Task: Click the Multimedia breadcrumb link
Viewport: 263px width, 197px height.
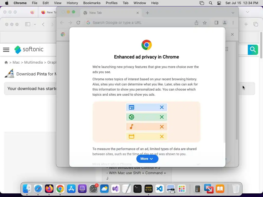Action: coord(33,63)
